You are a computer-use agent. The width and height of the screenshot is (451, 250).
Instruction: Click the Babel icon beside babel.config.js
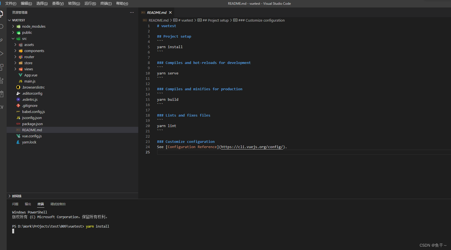tap(18, 112)
